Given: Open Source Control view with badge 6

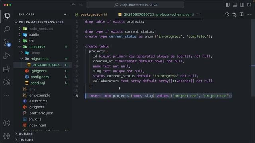Looking at the screenshot, I should point(7,43).
